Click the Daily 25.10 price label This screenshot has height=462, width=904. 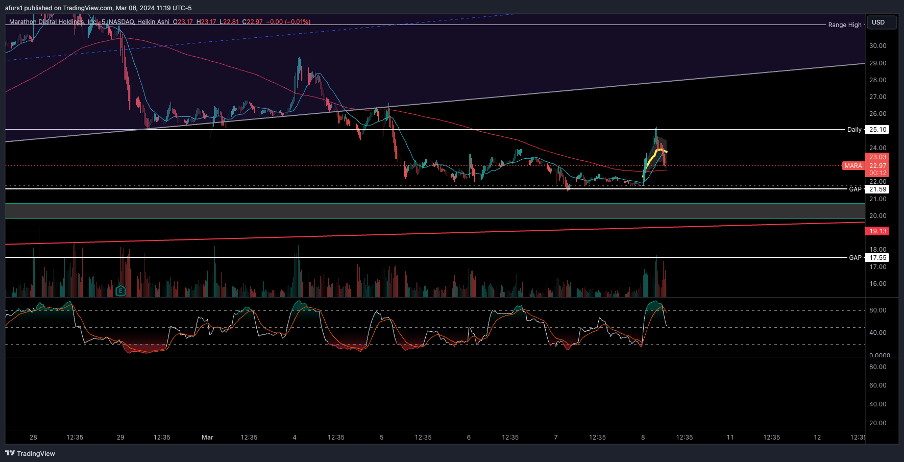click(x=877, y=130)
